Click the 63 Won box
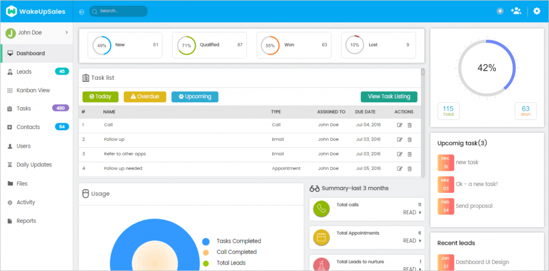The width and height of the screenshot is (549, 271). (525, 111)
